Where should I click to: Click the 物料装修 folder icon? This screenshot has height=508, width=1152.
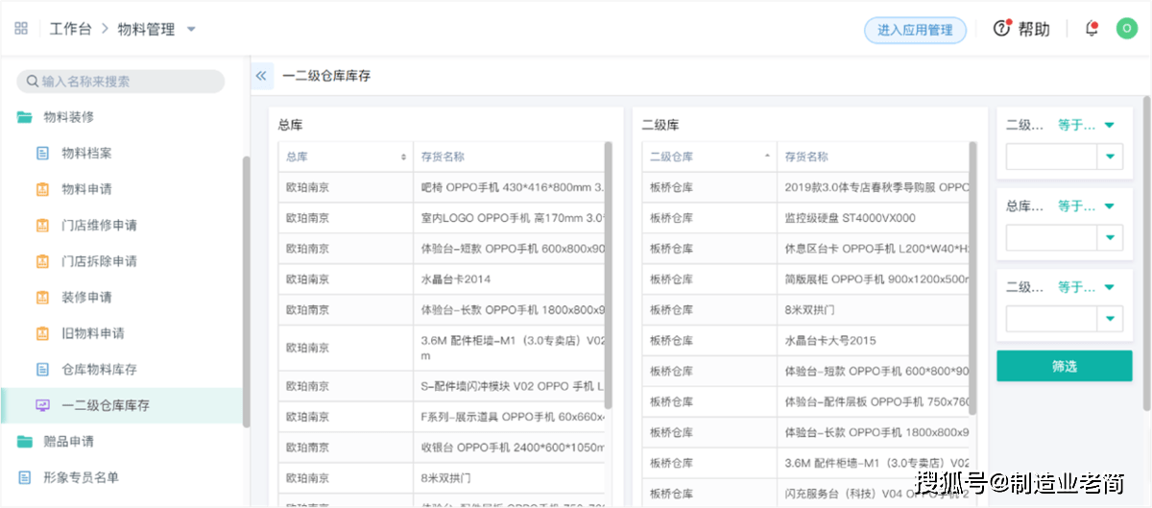[x=25, y=117]
